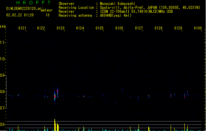Click the 0128 time axis marker
Viewport: 206px width, 131px height.
coord(159,28)
